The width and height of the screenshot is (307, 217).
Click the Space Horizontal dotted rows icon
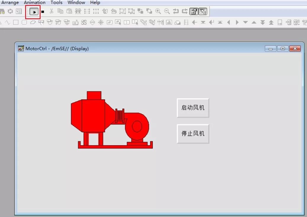[x=87, y=11]
